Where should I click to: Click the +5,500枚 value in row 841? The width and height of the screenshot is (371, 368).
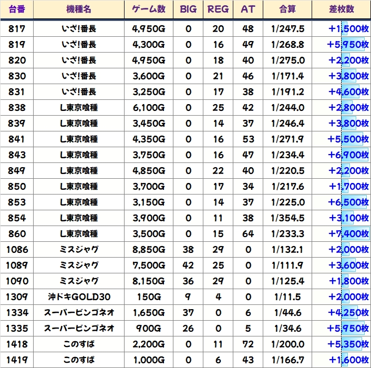coord(348,139)
